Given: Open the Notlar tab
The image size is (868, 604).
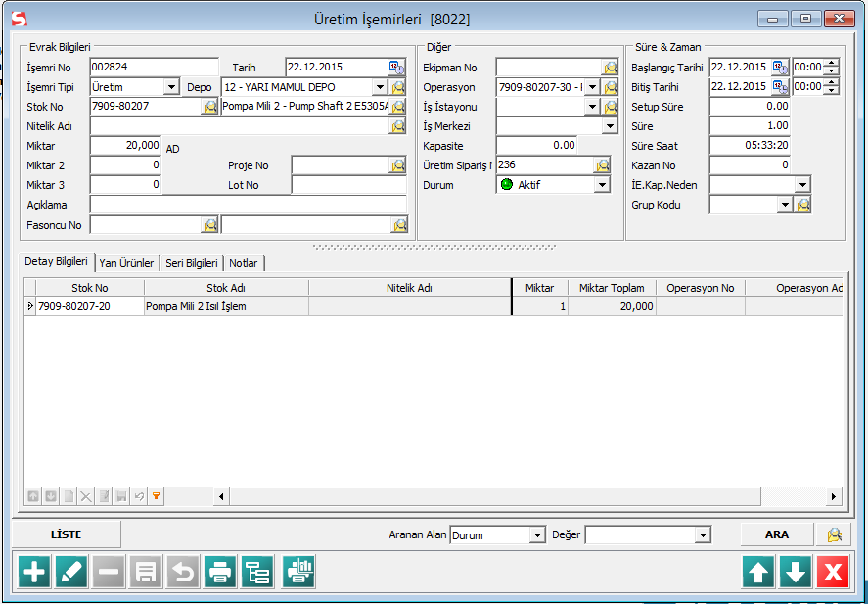Looking at the screenshot, I should (x=244, y=263).
